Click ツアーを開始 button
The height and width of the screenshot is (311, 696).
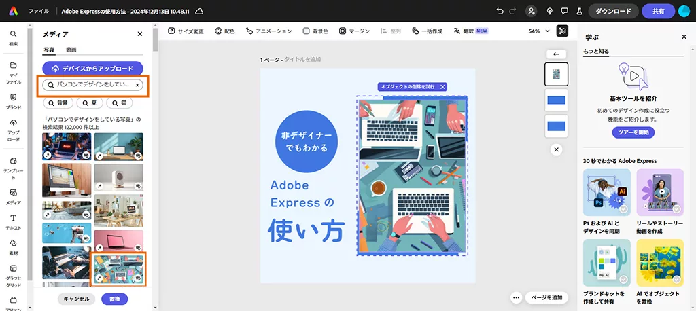633,132
